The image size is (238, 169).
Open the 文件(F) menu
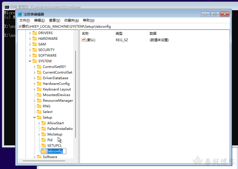(x=25, y=20)
